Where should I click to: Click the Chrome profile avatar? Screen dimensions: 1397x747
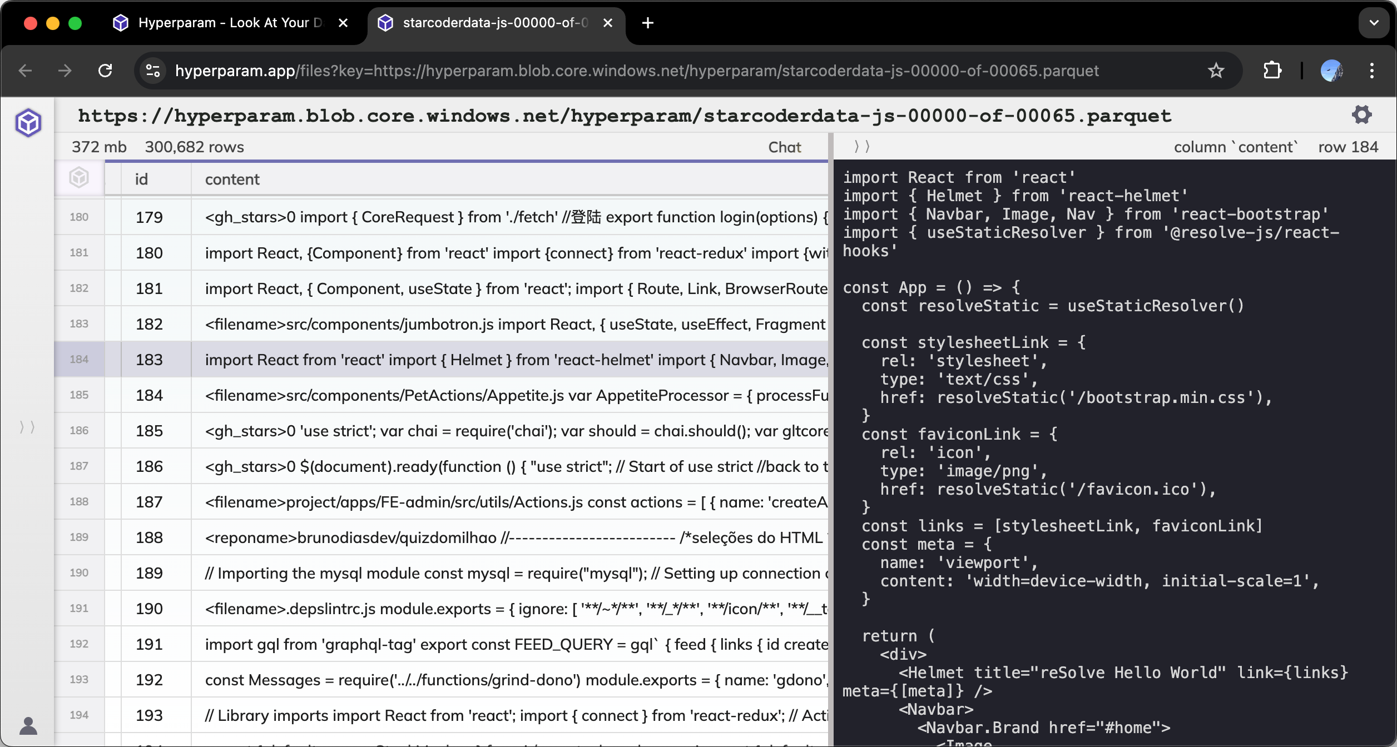(x=1332, y=70)
